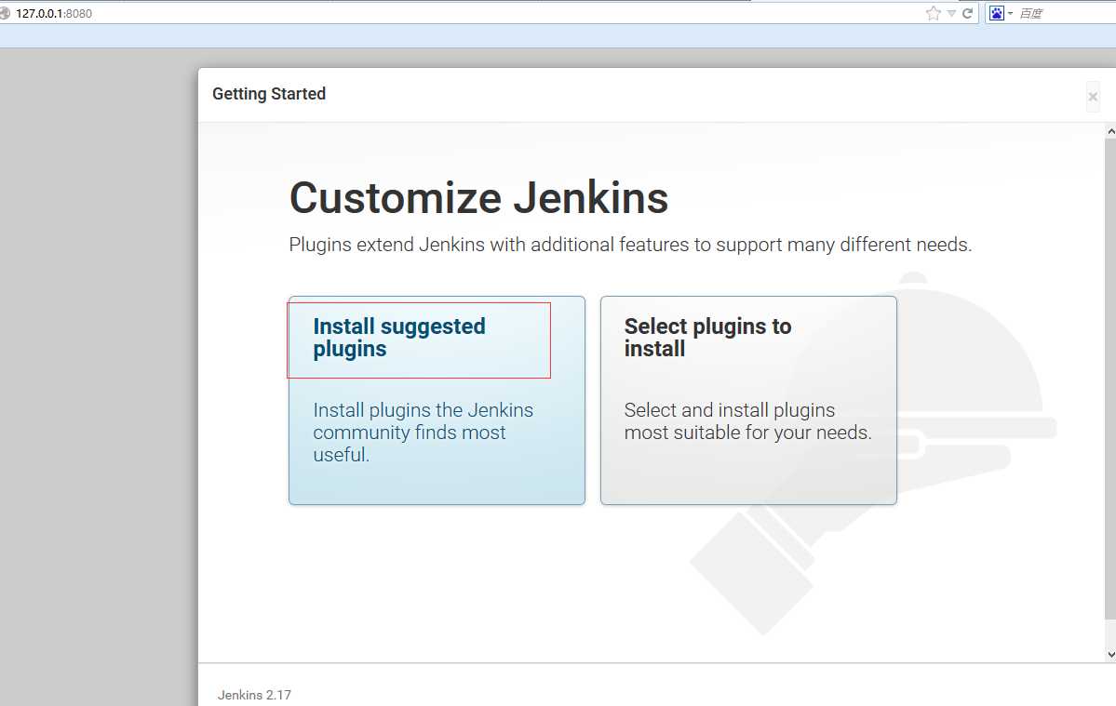Click the dialog vertical scrollbar thumb

[1110, 379]
